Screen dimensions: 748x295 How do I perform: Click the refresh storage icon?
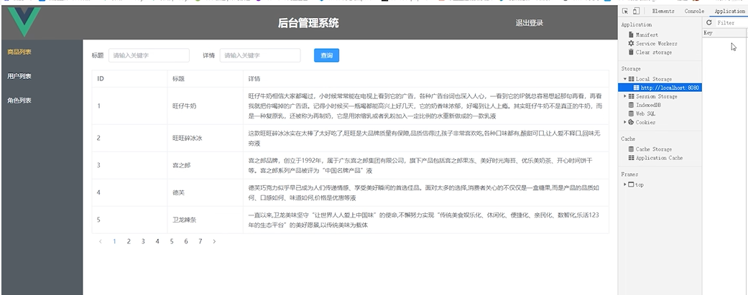709,22
